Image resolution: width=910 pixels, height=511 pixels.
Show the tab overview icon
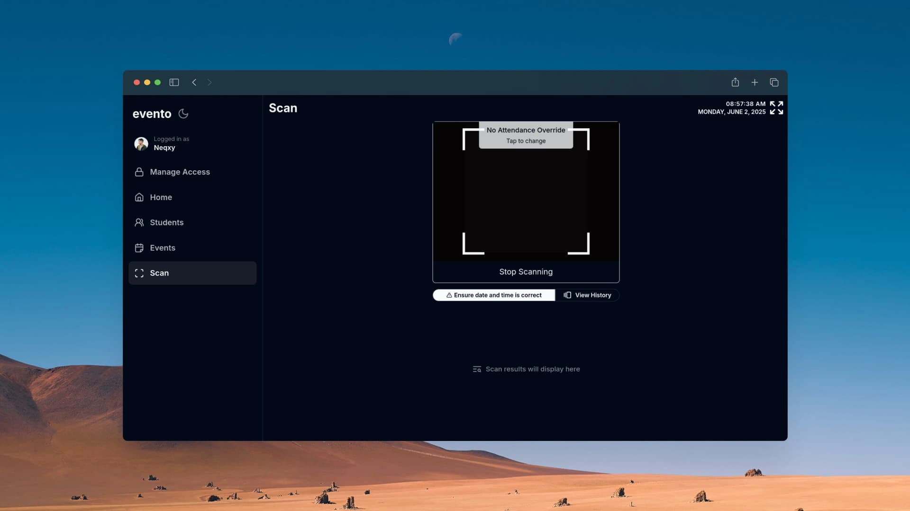point(774,82)
